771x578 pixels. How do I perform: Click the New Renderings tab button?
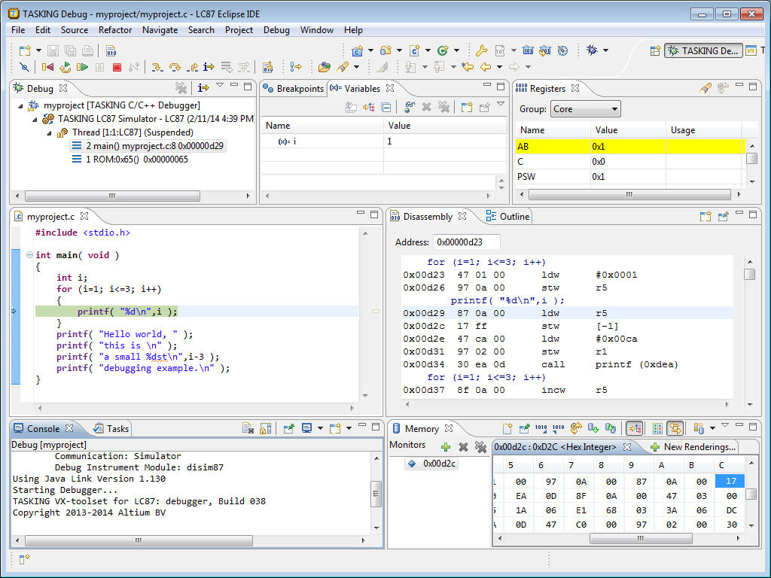[692, 447]
